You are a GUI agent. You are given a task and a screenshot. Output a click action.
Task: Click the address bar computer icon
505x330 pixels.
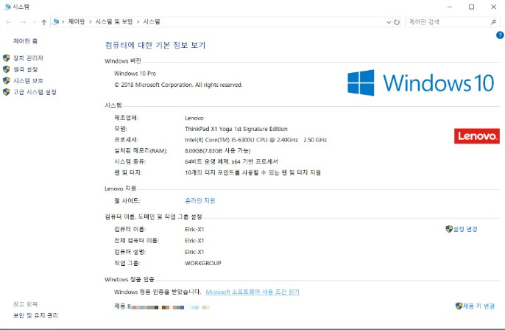point(56,21)
